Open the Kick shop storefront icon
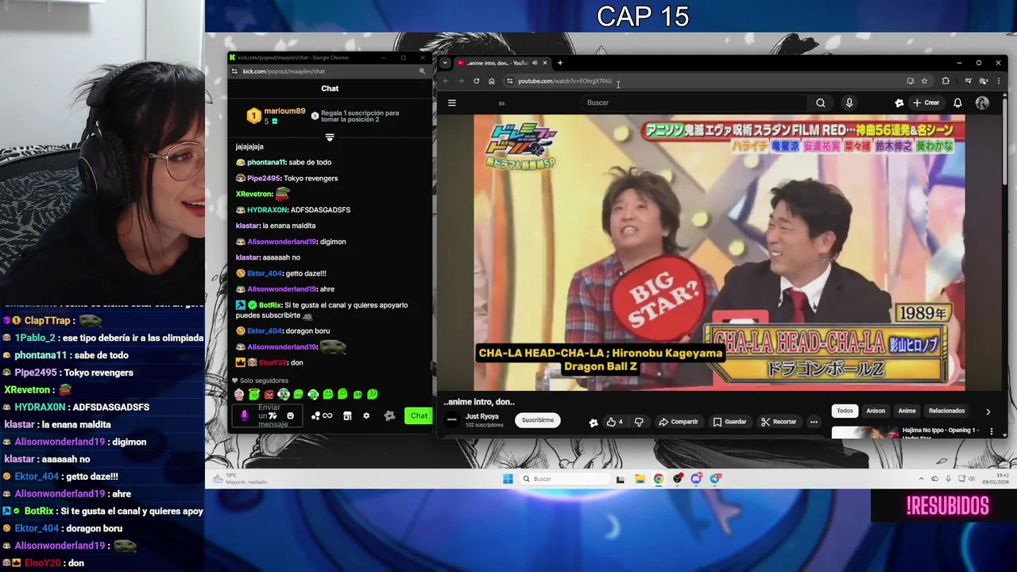The width and height of the screenshot is (1017, 572). pyautogui.click(x=347, y=415)
